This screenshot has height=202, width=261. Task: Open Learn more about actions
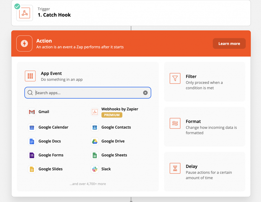[x=229, y=44]
